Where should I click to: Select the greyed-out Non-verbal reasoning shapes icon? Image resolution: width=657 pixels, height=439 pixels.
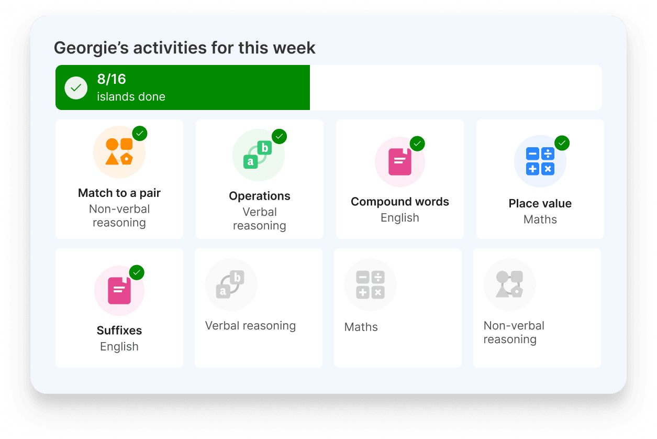pos(509,284)
